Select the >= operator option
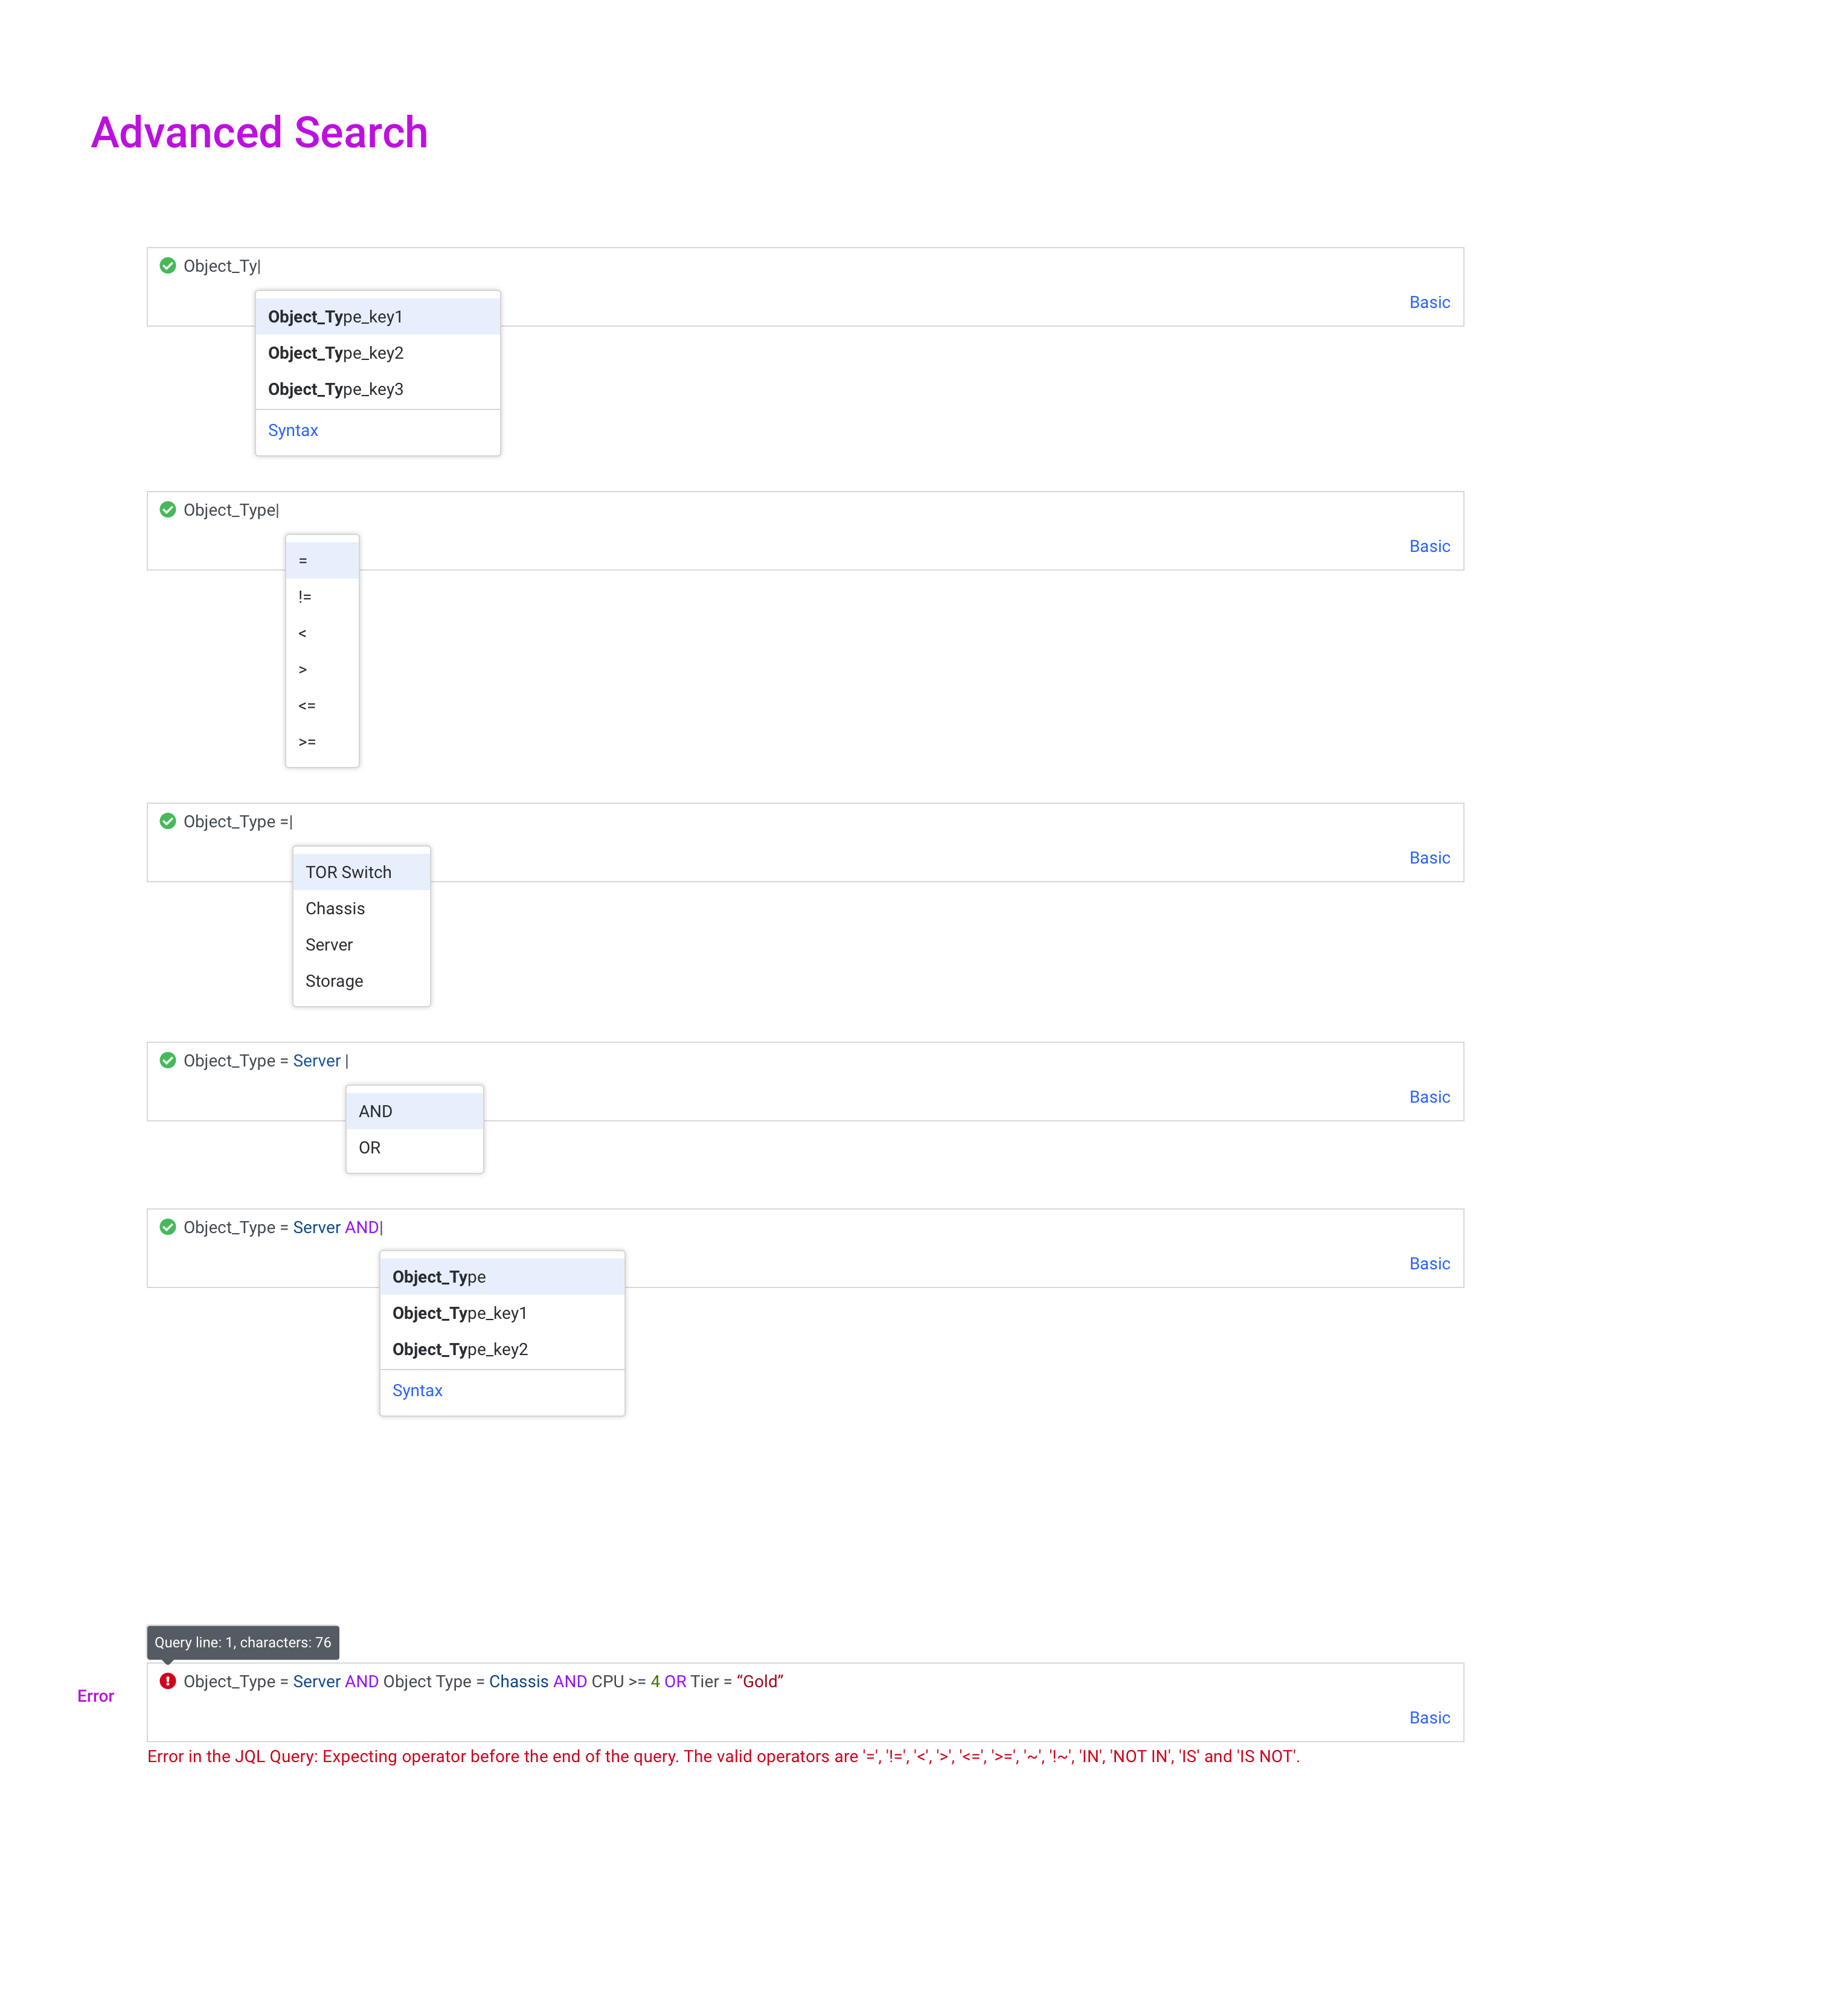Screen dimensions: 1848x1994 pos(322,742)
